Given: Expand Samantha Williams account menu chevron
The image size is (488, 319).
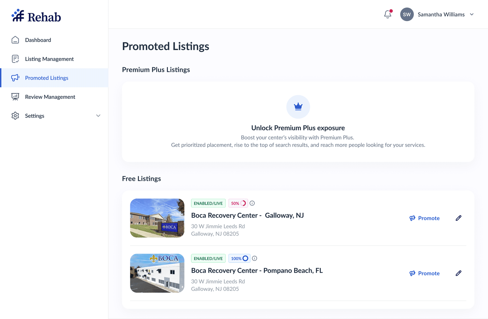Looking at the screenshot, I should pos(472,14).
